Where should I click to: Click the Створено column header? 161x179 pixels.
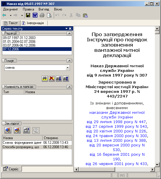(57, 138)
